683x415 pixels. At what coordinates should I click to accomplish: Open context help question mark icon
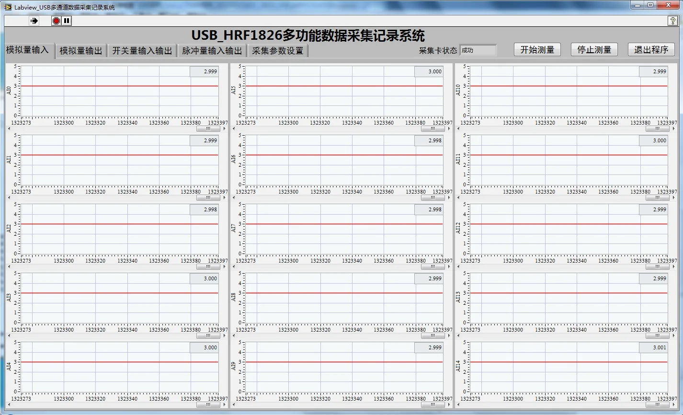(672, 21)
